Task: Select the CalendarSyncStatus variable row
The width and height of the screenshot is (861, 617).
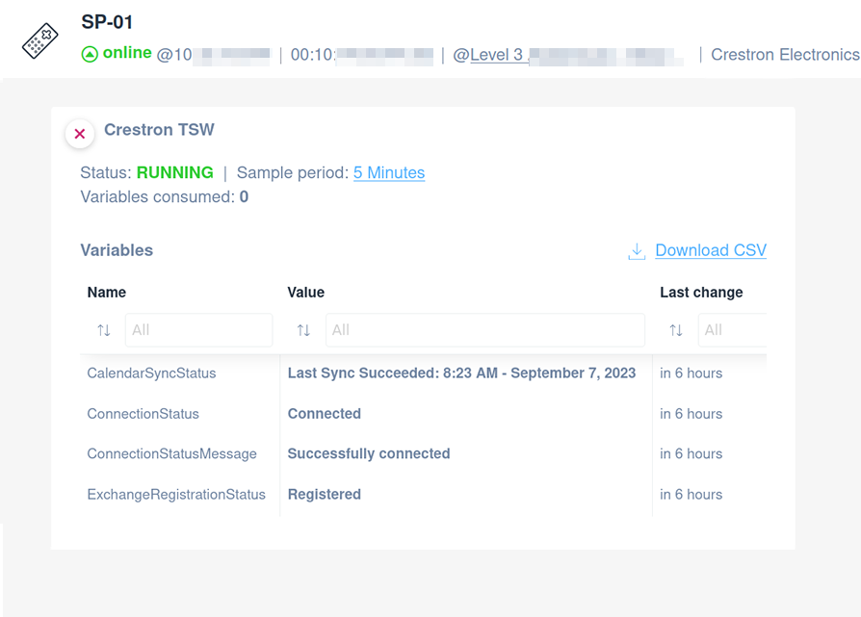Action: 424,373
